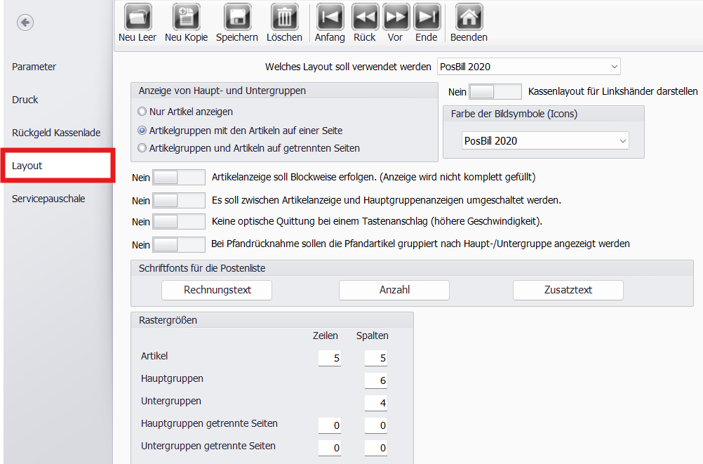The height and width of the screenshot is (464, 703).
Task: Choose Artikelgruppen und Artikeln auf getrennten Seiten
Action: pos(142,148)
